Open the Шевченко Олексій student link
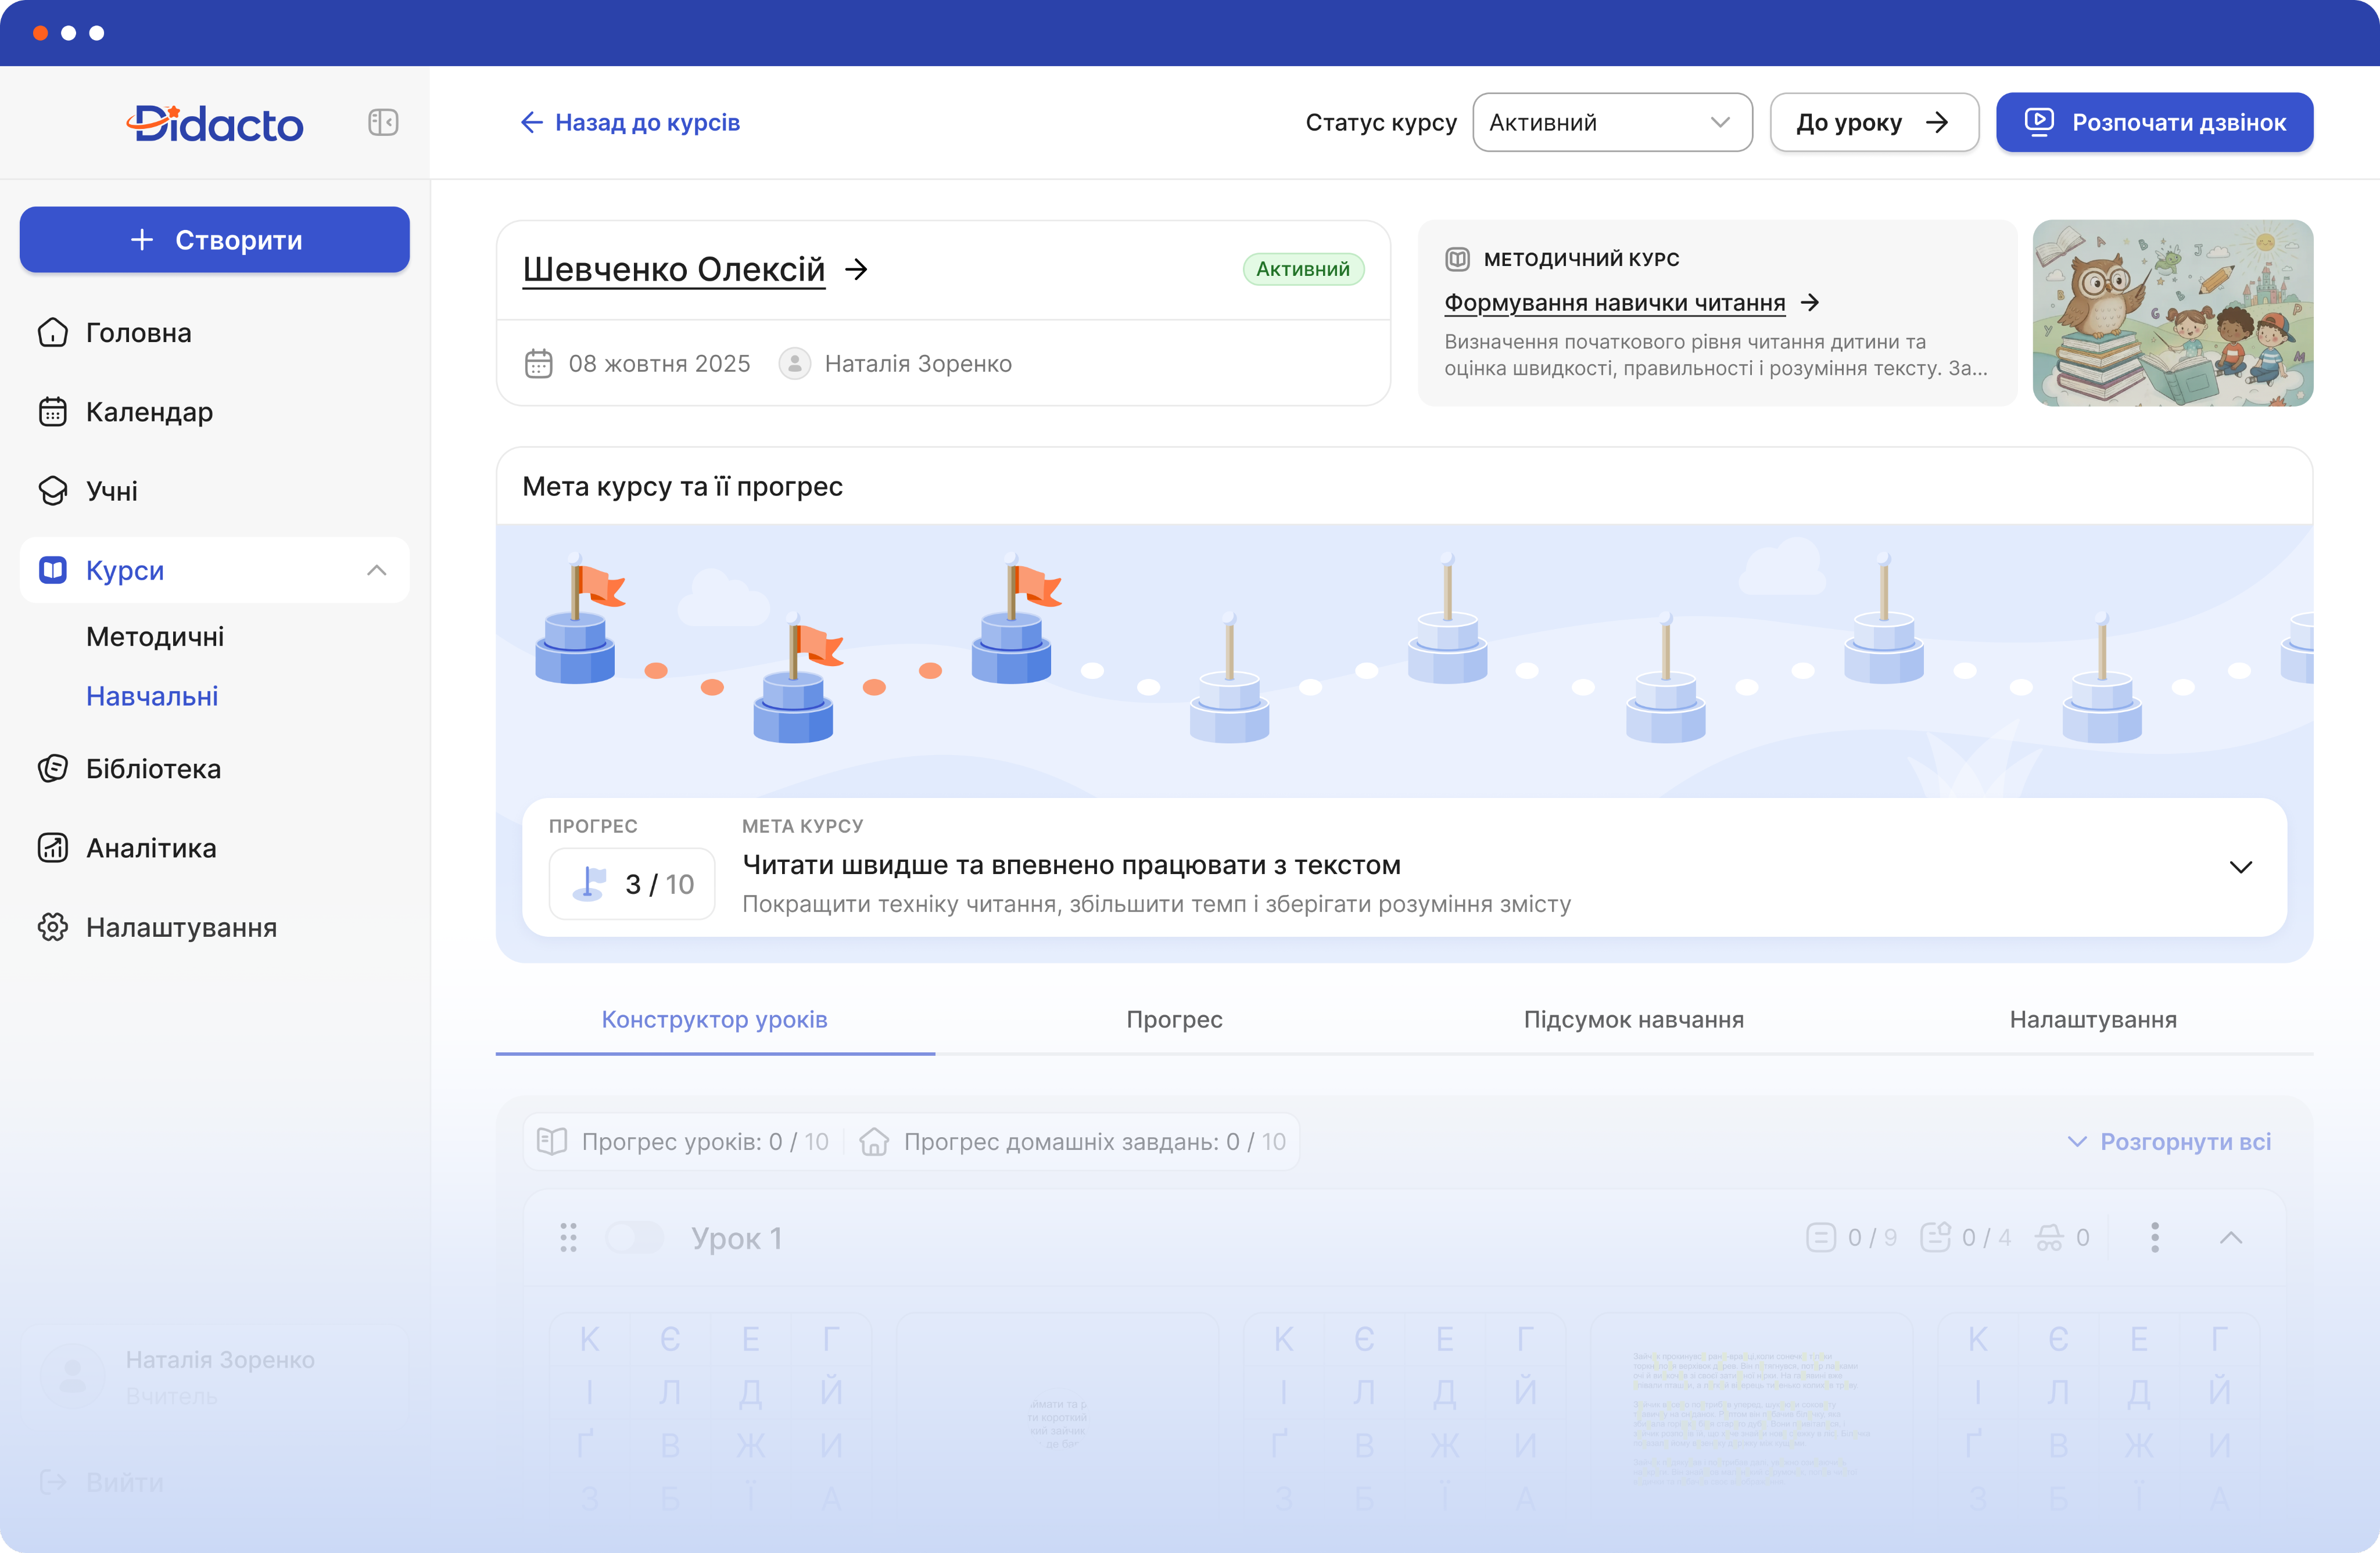 [x=674, y=269]
